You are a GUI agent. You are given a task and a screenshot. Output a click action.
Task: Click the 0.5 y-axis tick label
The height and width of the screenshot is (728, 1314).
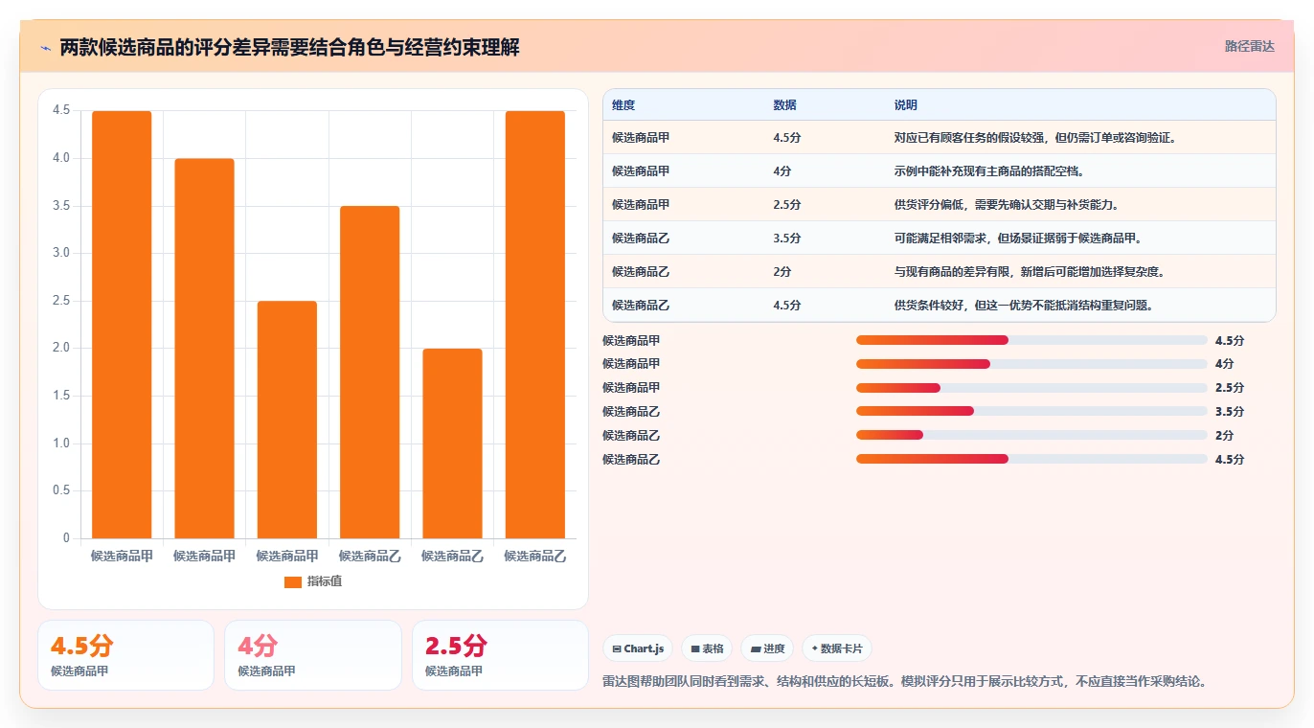pos(61,490)
